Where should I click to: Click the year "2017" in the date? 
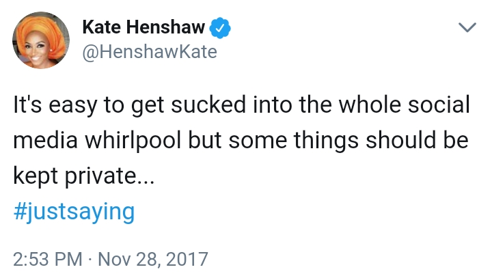187,260
